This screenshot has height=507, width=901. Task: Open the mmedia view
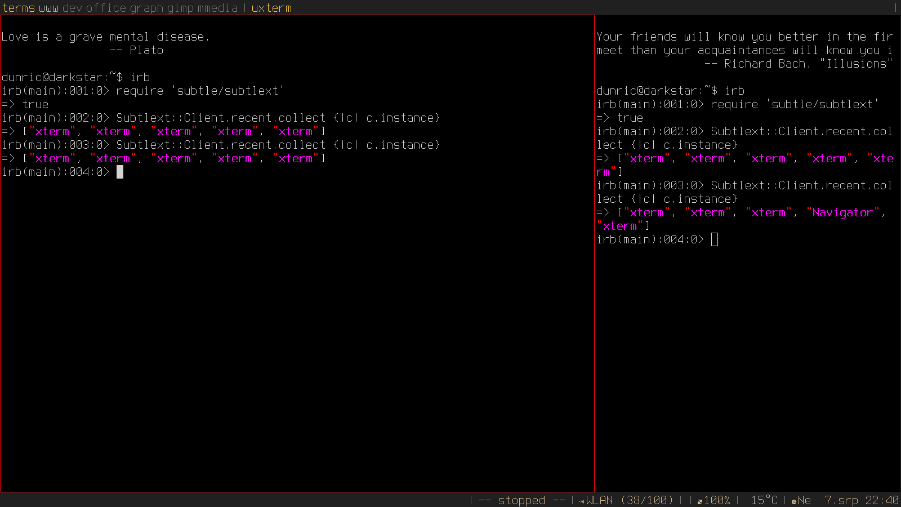217,8
